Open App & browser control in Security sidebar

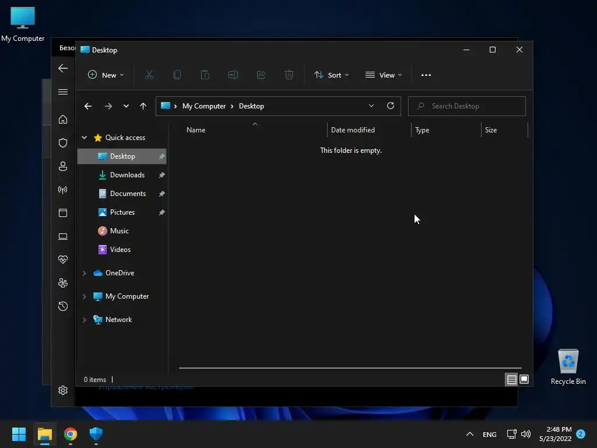pyautogui.click(x=63, y=213)
